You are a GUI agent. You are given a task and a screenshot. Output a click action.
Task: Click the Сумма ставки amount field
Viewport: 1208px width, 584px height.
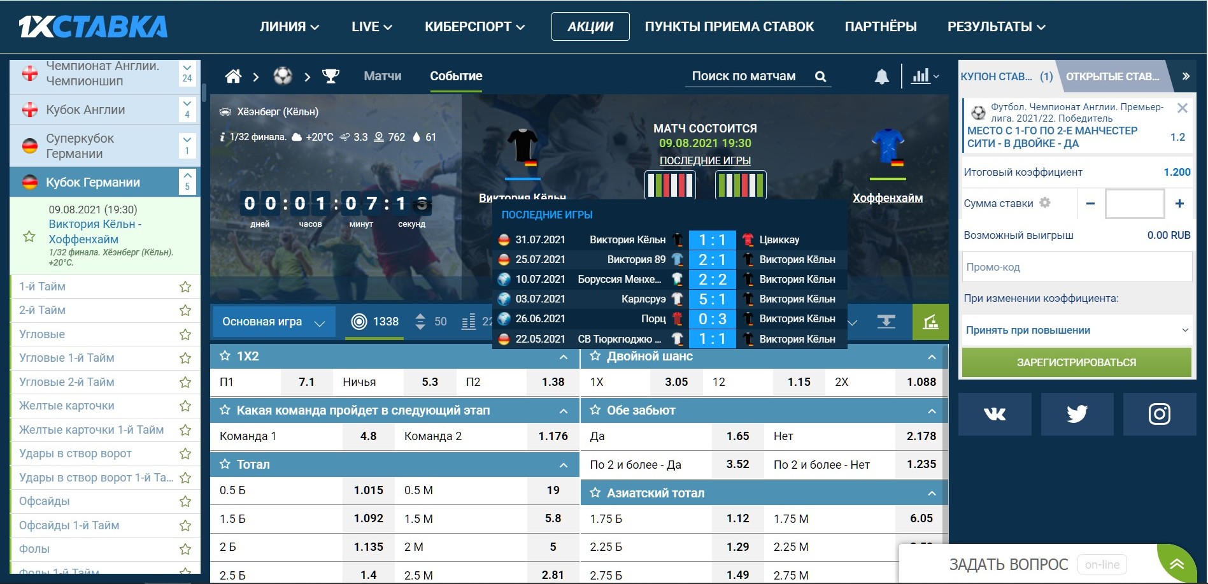tap(1135, 203)
